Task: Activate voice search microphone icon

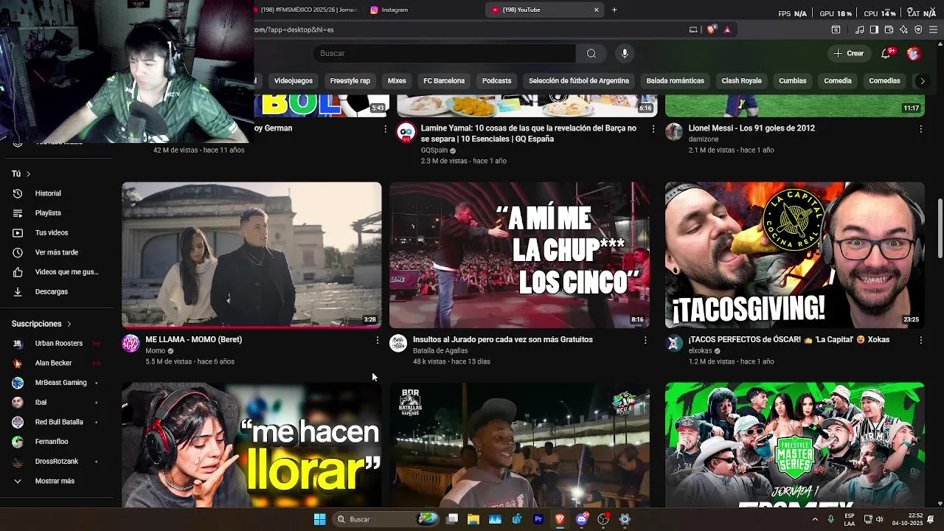Action: pos(625,53)
